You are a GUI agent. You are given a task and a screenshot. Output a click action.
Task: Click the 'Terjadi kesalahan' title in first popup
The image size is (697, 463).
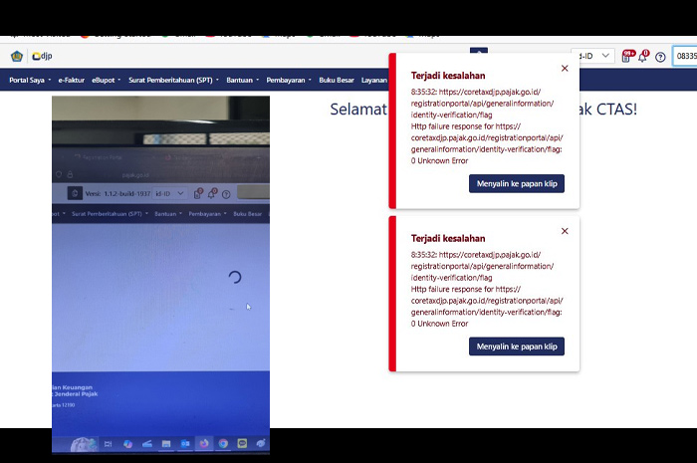[448, 76]
